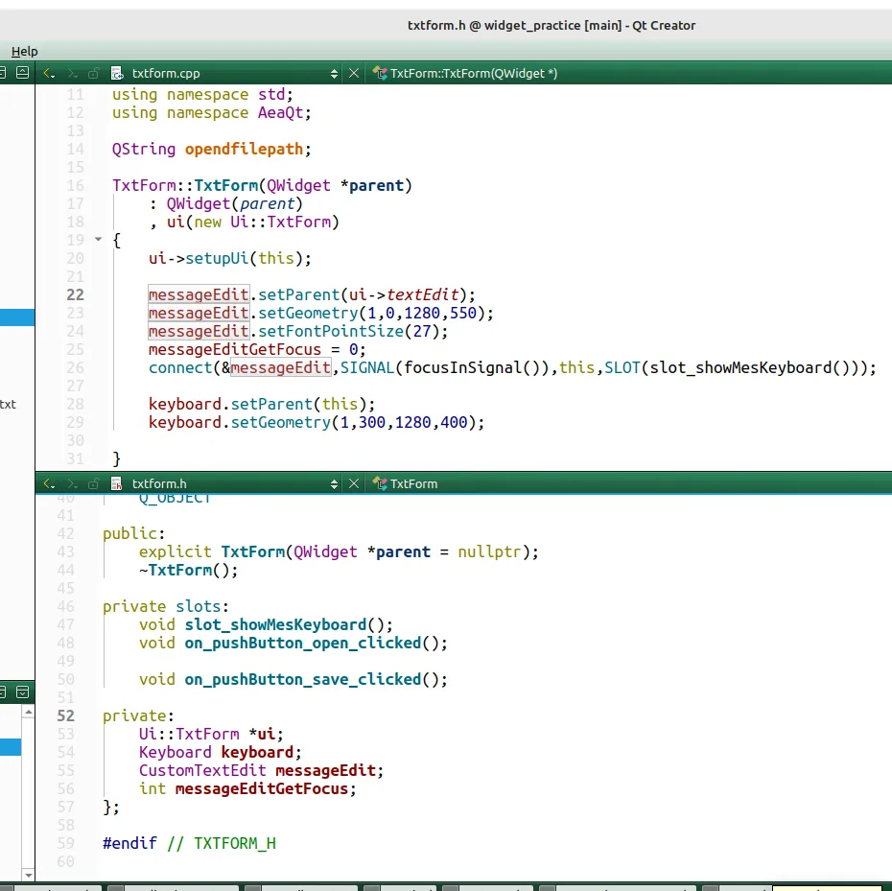Viewport: 892px width, 891px height.
Task: Click 'on_pushButton_save_clicked' on line 50
Action: [x=303, y=679]
